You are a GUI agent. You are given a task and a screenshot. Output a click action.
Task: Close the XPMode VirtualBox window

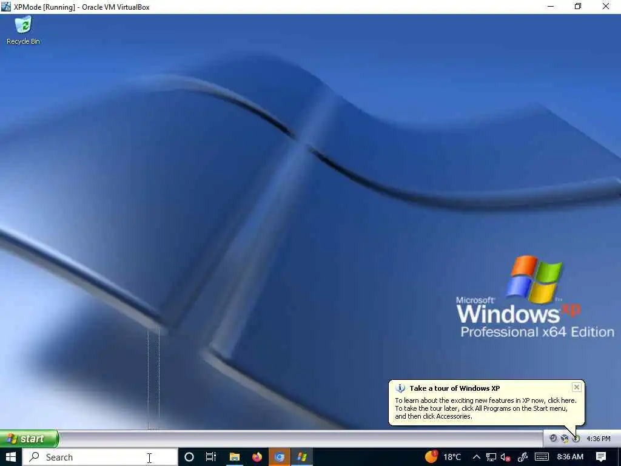606,6
